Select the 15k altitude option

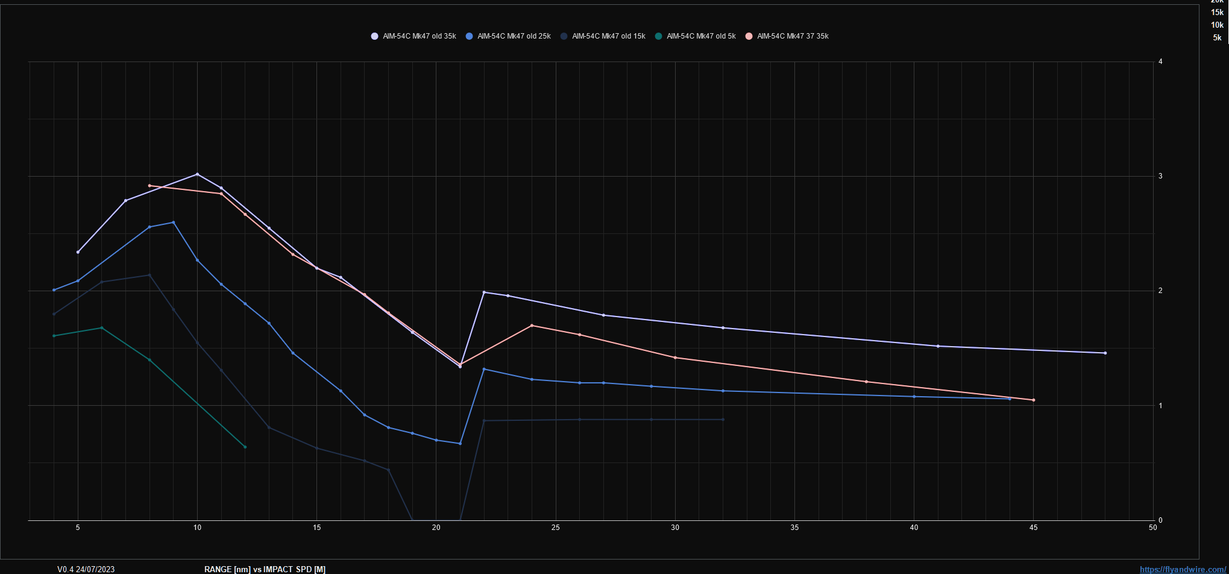[x=1217, y=12]
